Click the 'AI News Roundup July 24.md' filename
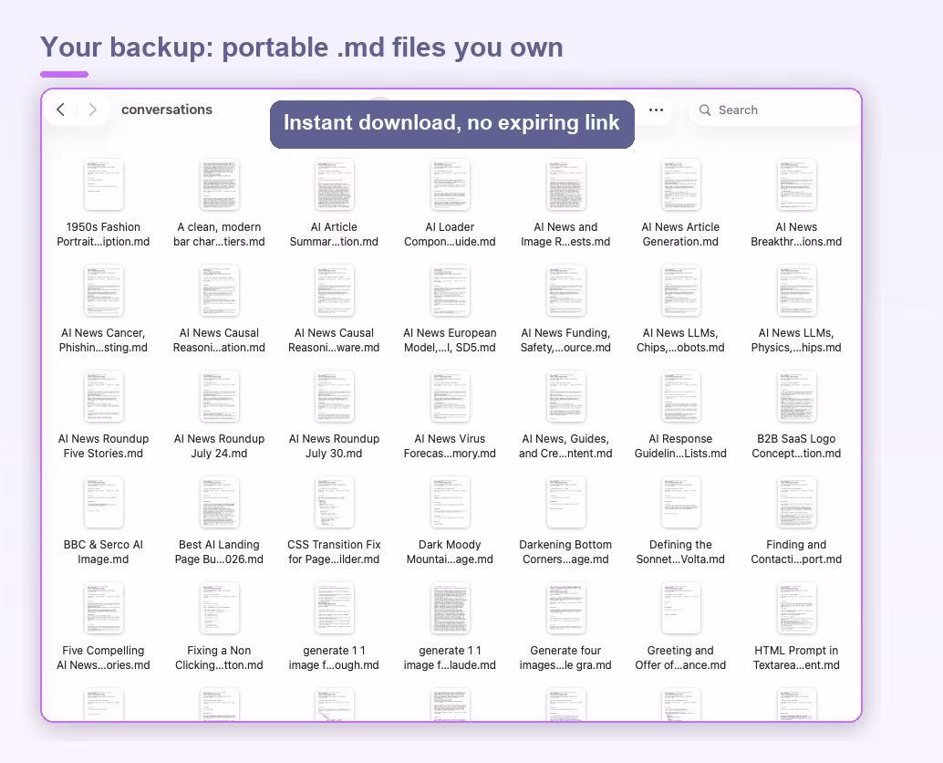 coord(219,446)
